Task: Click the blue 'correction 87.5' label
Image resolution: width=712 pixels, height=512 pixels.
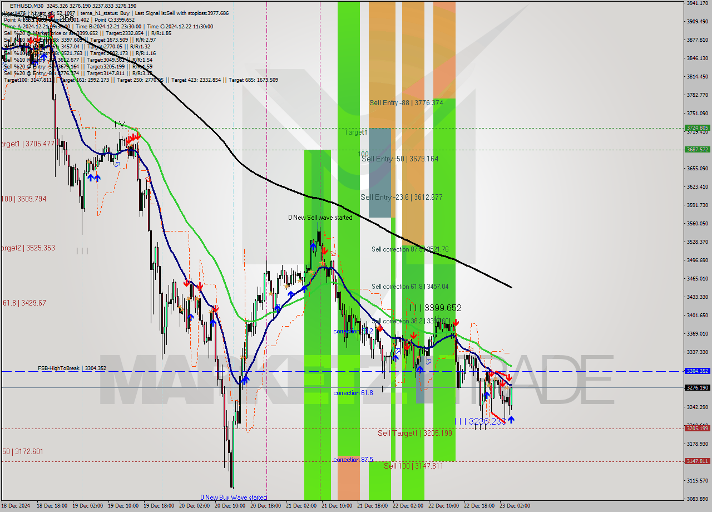Action: point(353,460)
